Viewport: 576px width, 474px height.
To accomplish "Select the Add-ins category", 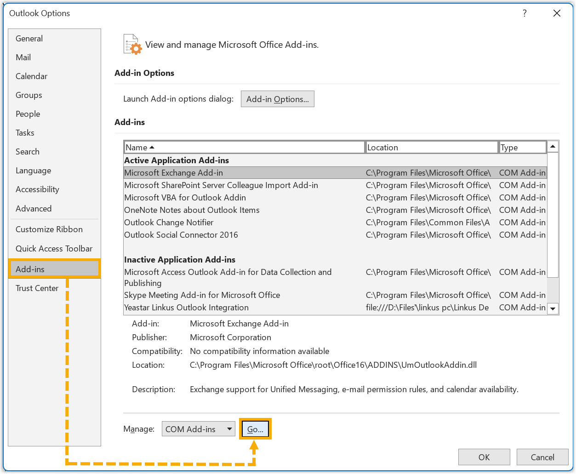I will tap(54, 269).
